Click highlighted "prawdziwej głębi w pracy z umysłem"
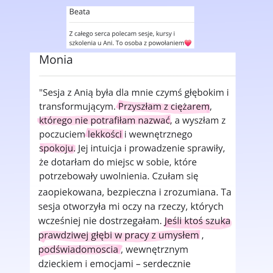The height and width of the screenshot is (273, 273). pos(119,235)
